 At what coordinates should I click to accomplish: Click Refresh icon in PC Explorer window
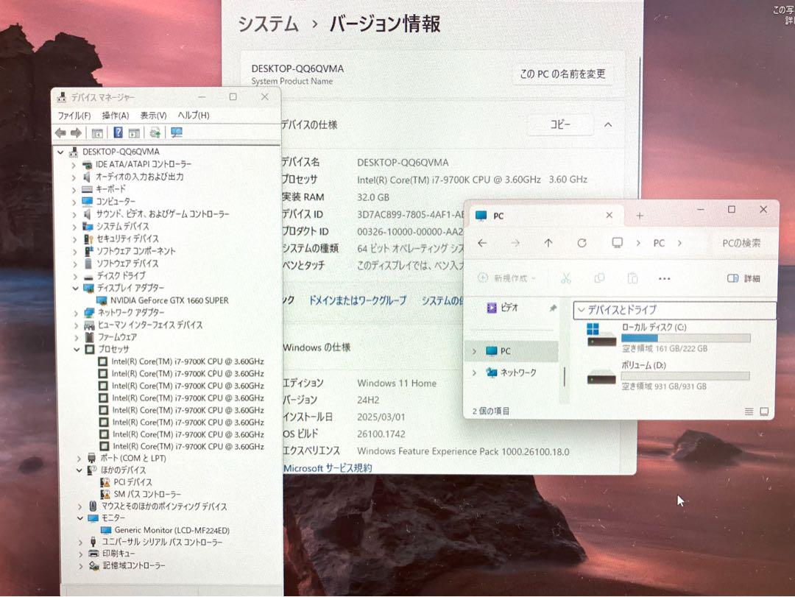(582, 244)
